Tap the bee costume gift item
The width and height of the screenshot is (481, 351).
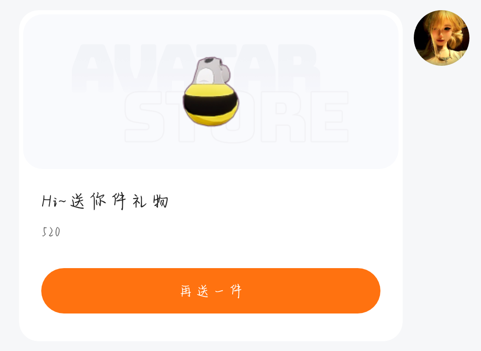pyautogui.click(x=211, y=91)
